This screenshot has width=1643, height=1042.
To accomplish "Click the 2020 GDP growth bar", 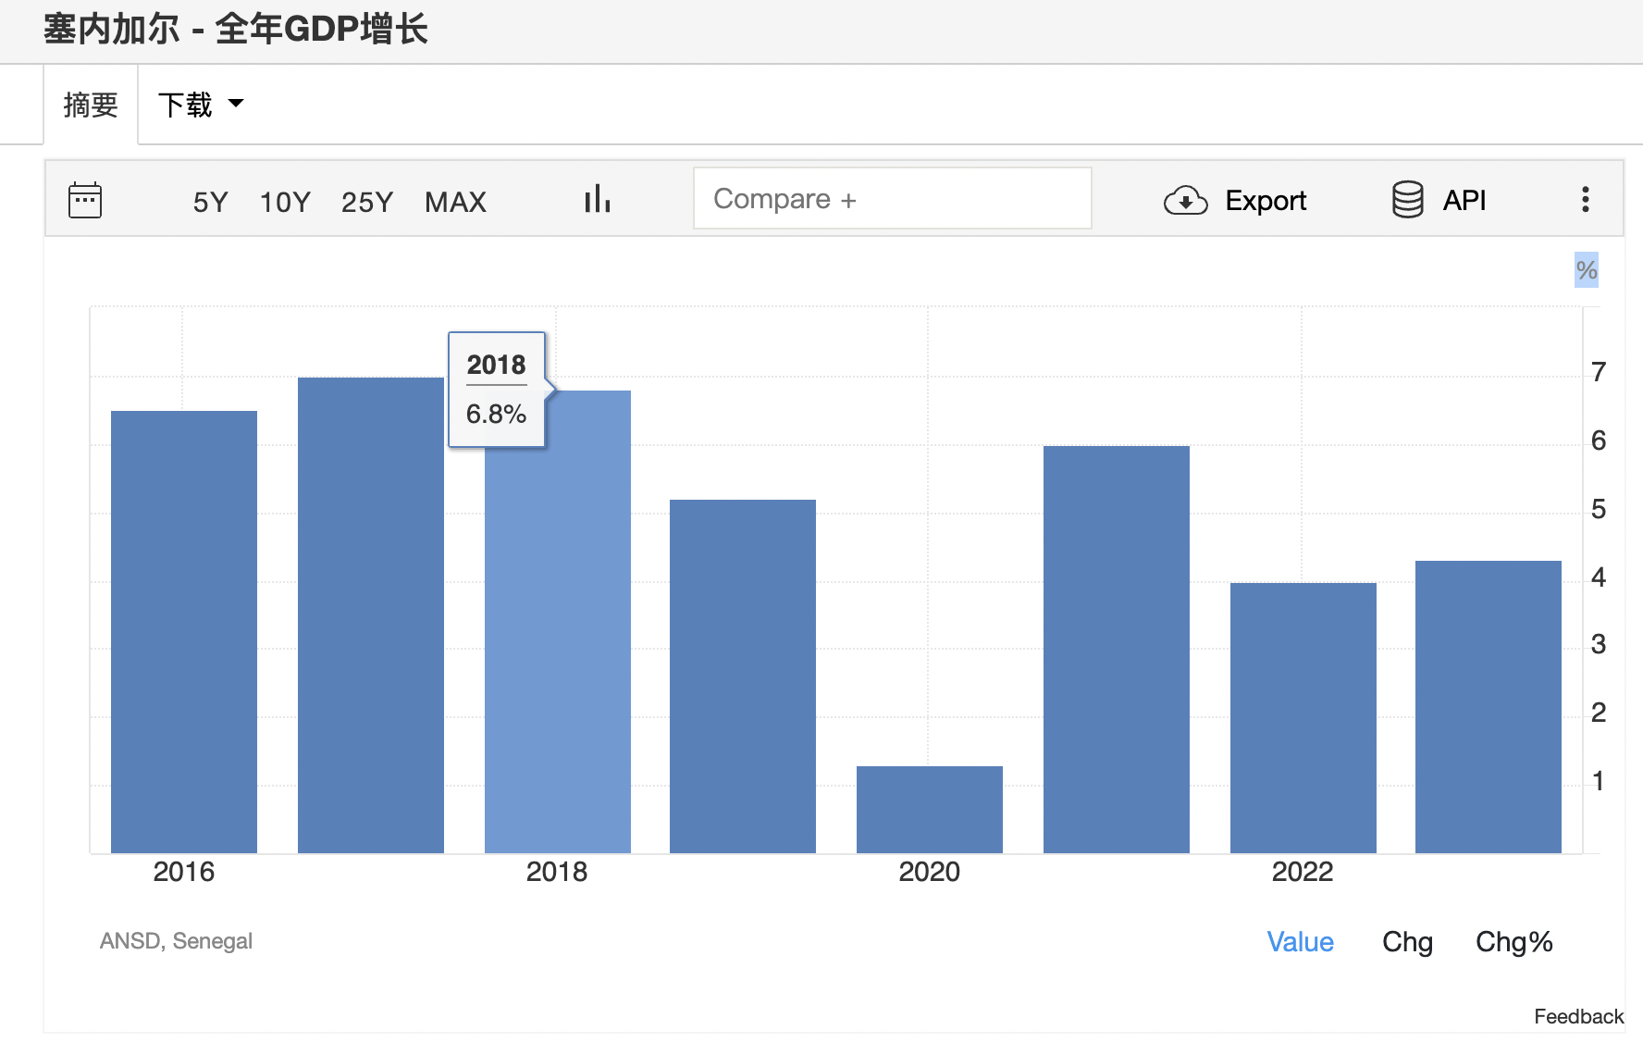I will pyautogui.click(x=929, y=810).
